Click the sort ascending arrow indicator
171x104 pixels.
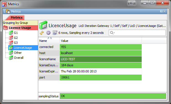48,38
